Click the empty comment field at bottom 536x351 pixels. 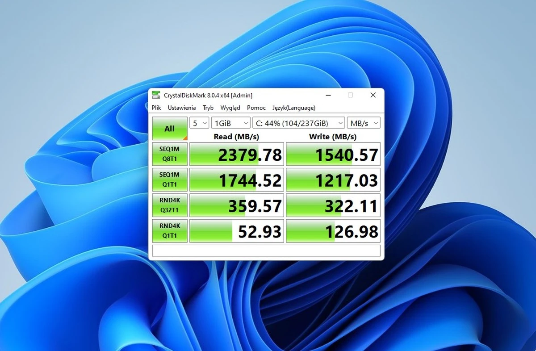pyautogui.click(x=266, y=251)
